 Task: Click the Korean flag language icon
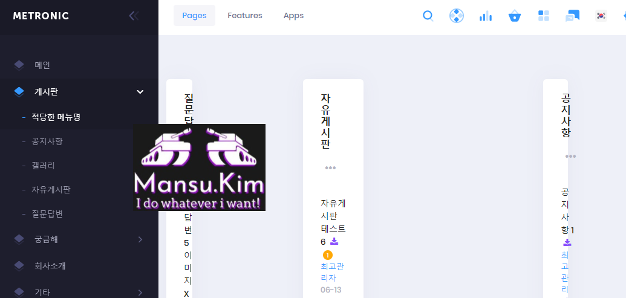601,16
